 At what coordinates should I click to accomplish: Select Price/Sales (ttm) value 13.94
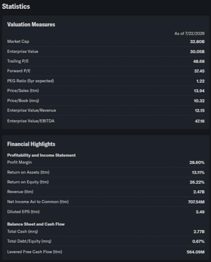[199, 91]
